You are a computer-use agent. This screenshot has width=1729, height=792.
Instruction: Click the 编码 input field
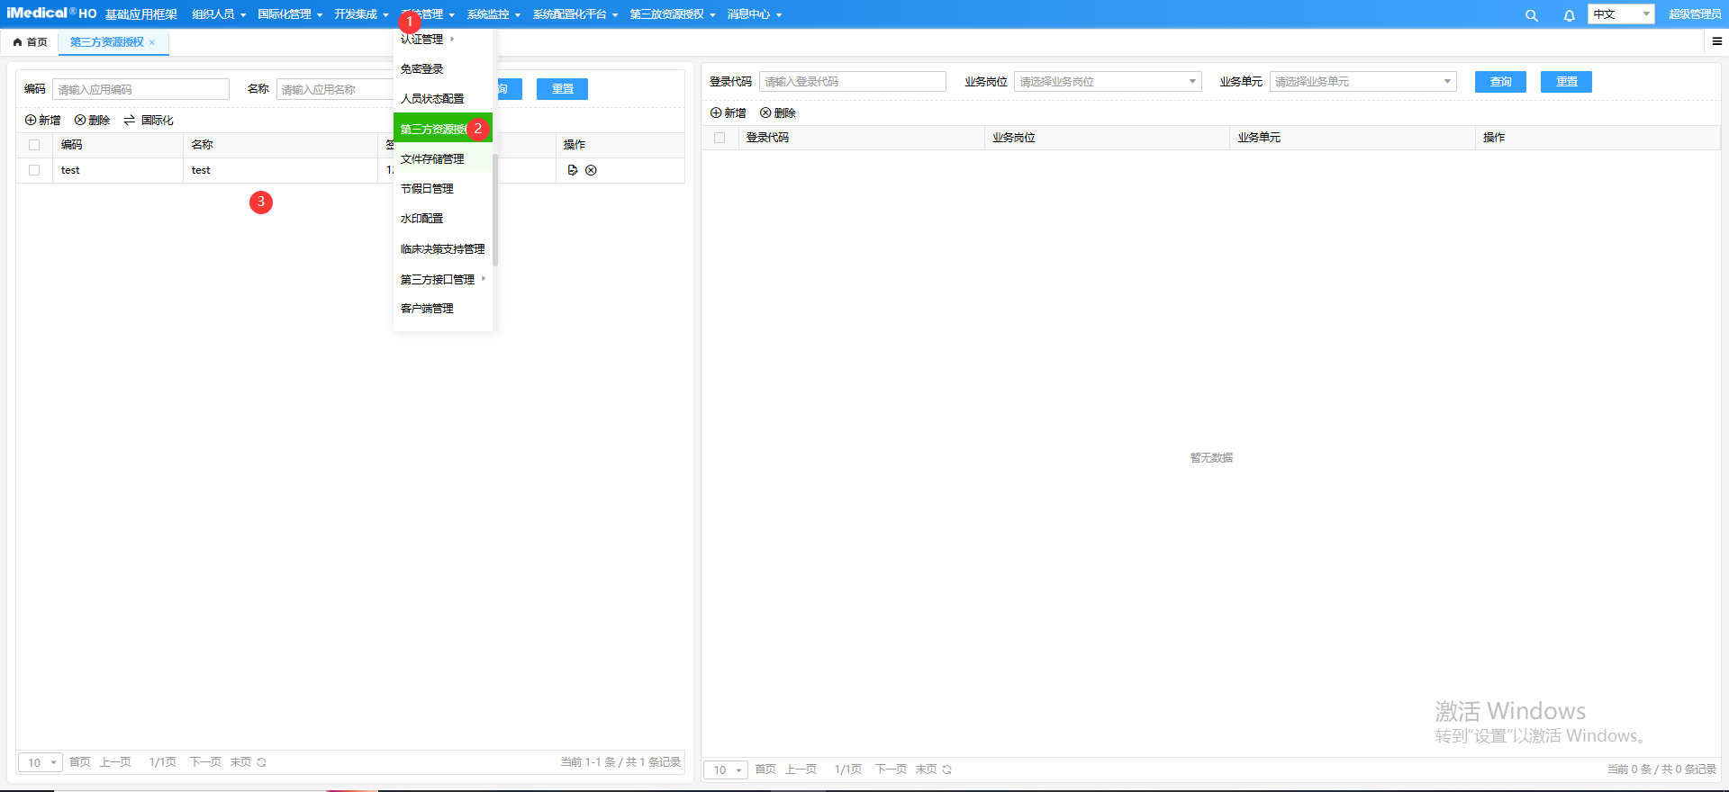point(141,89)
